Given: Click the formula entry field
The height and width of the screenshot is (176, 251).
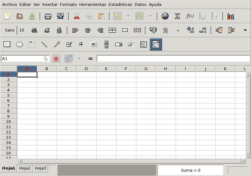Looking at the screenshot, I should pyautogui.click(x=173, y=59).
